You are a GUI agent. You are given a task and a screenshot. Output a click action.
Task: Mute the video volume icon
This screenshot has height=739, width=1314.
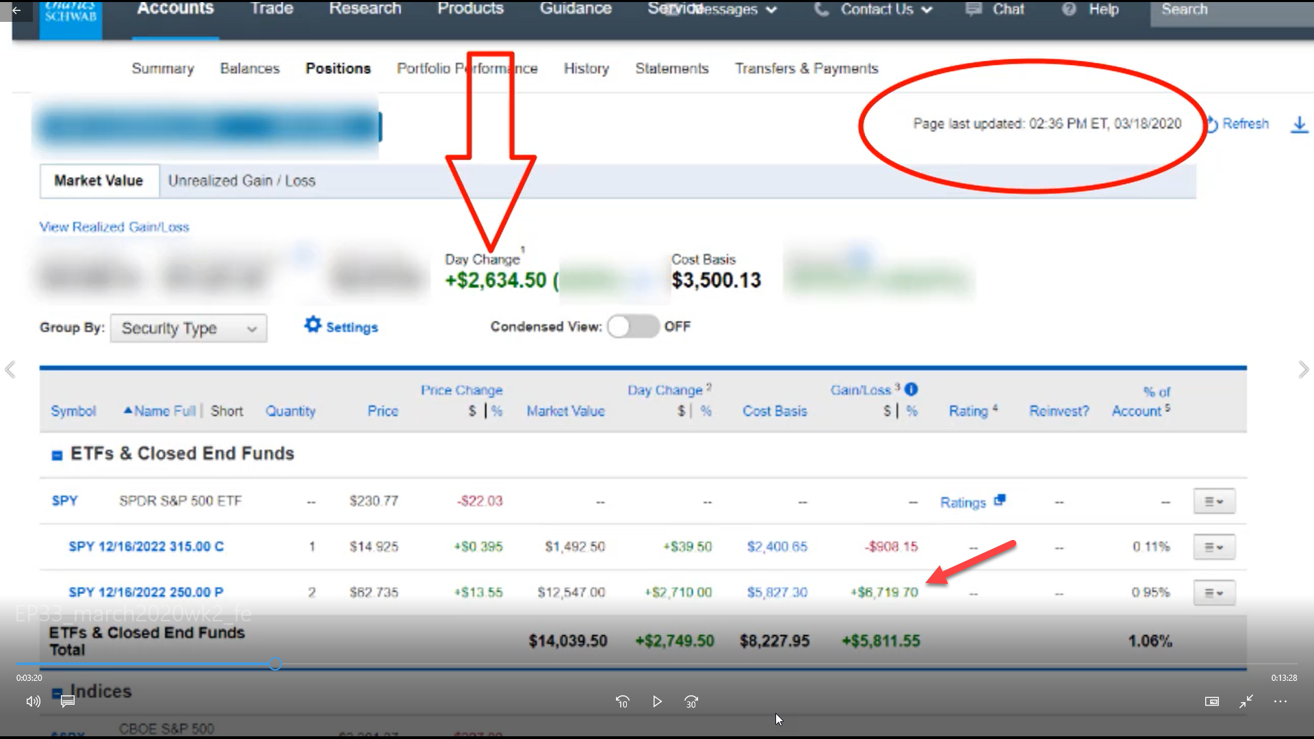pyautogui.click(x=33, y=701)
